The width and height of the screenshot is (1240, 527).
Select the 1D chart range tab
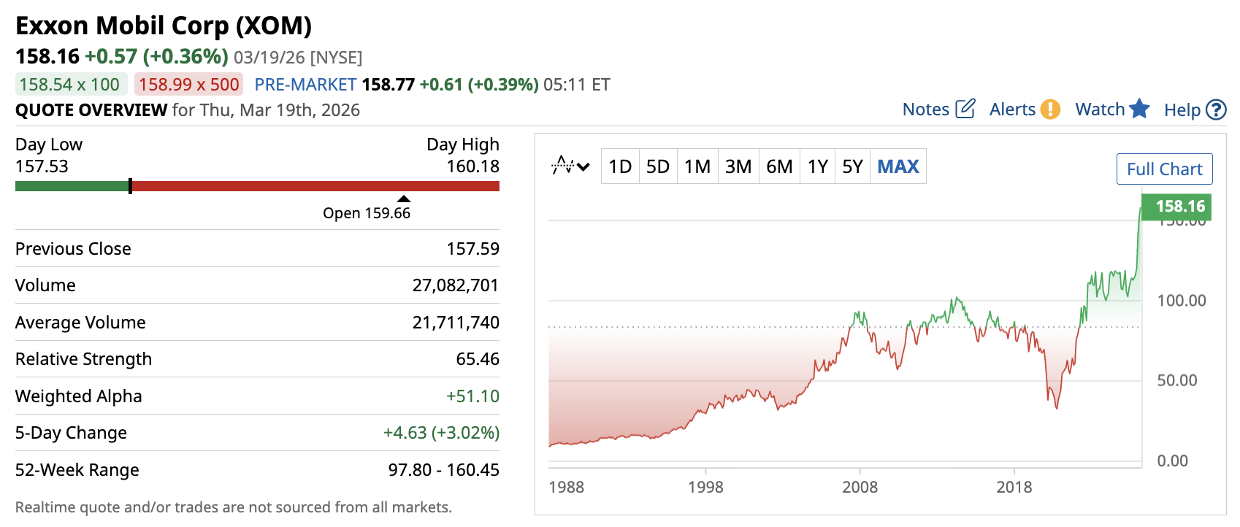tap(620, 166)
